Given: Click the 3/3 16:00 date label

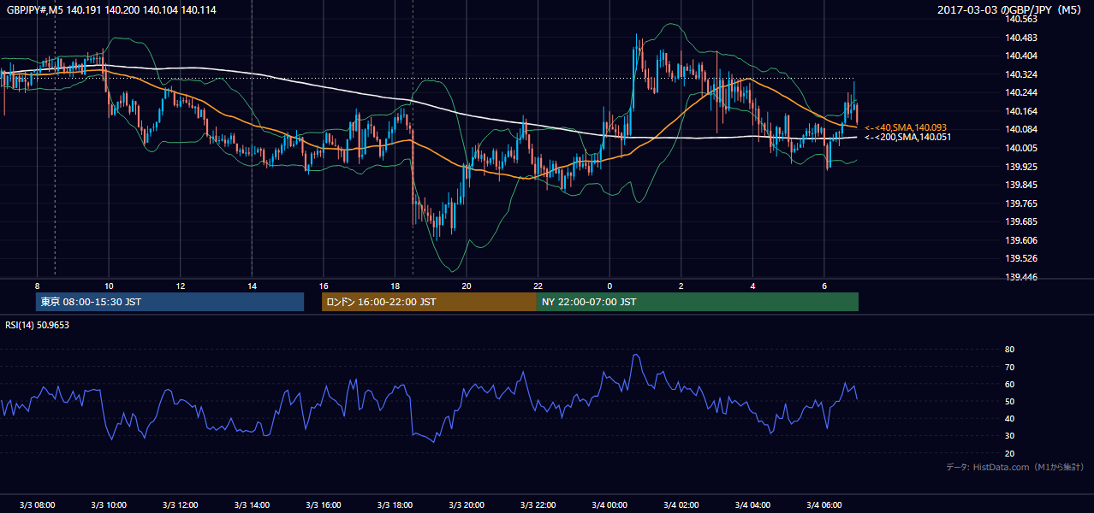Looking at the screenshot, I should pos(323,504).
